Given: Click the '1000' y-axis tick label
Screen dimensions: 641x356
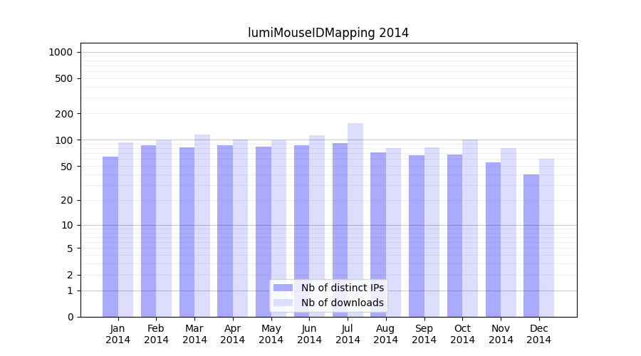Looking at the screenshot, I should [61, 52].
